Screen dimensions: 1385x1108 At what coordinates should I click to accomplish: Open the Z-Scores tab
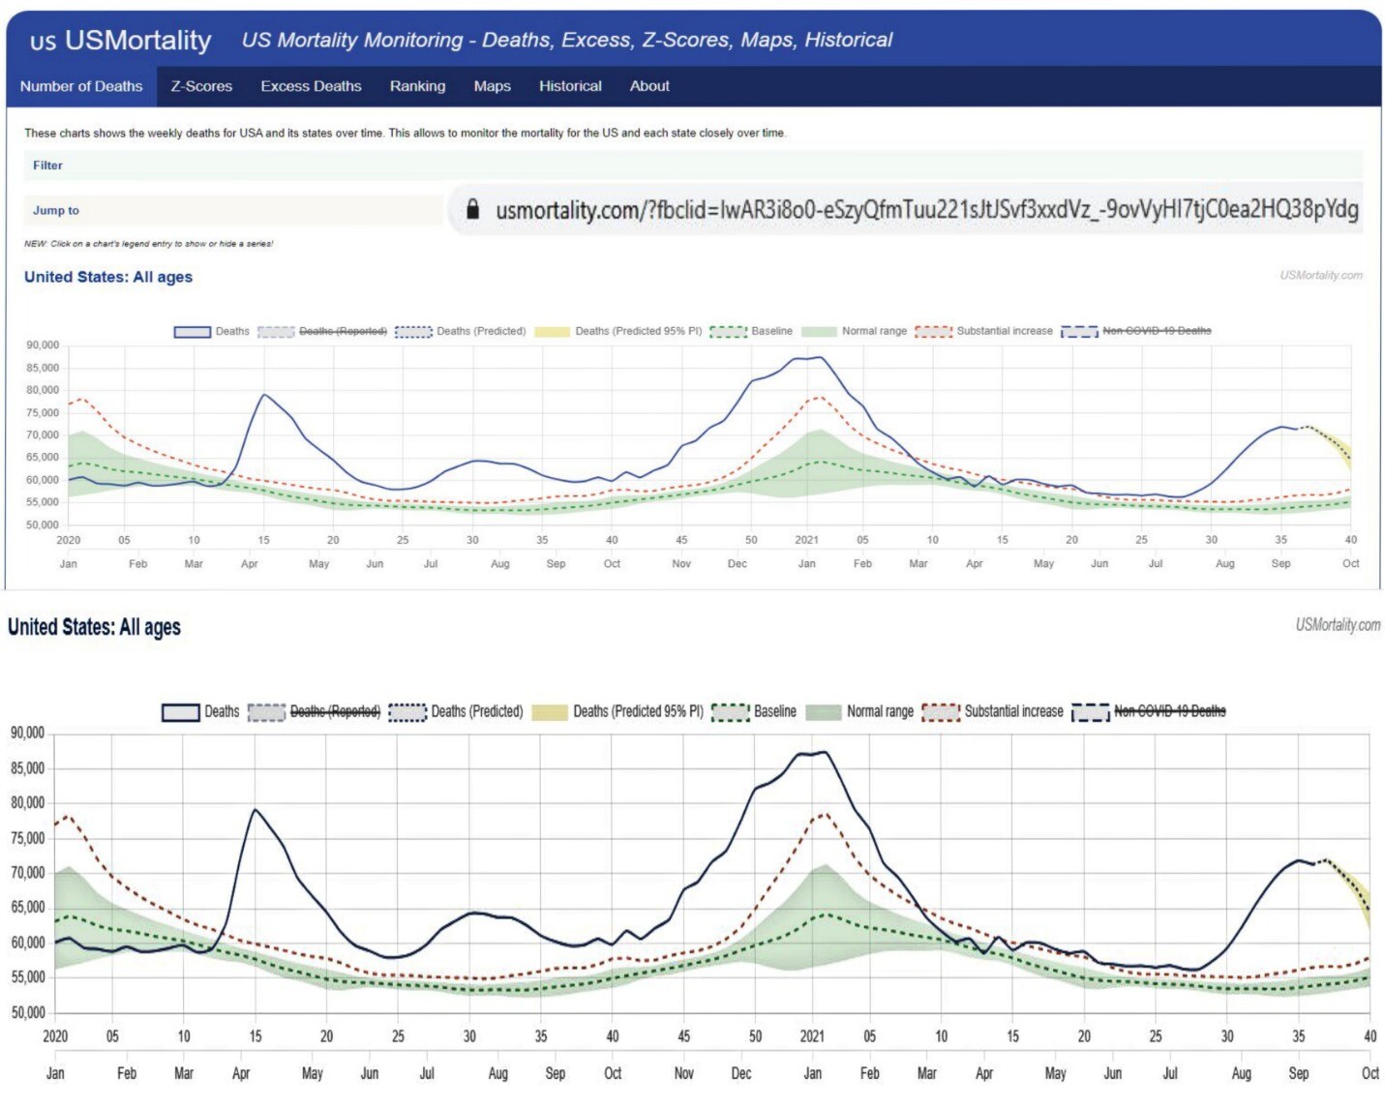(201, 86)
